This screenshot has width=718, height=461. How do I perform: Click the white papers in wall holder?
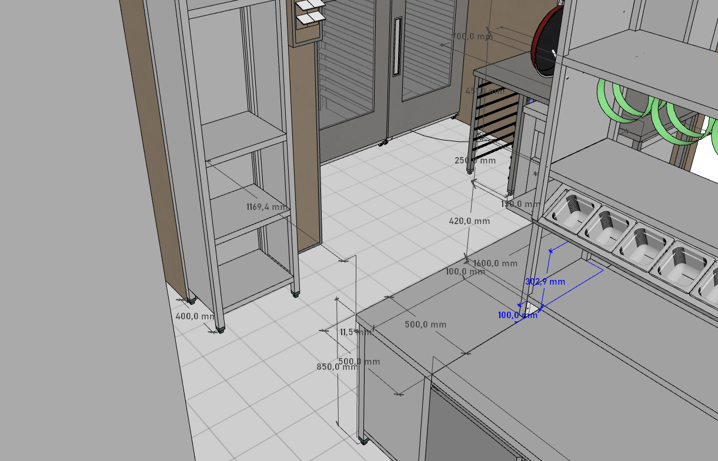[x=309, y=12]
